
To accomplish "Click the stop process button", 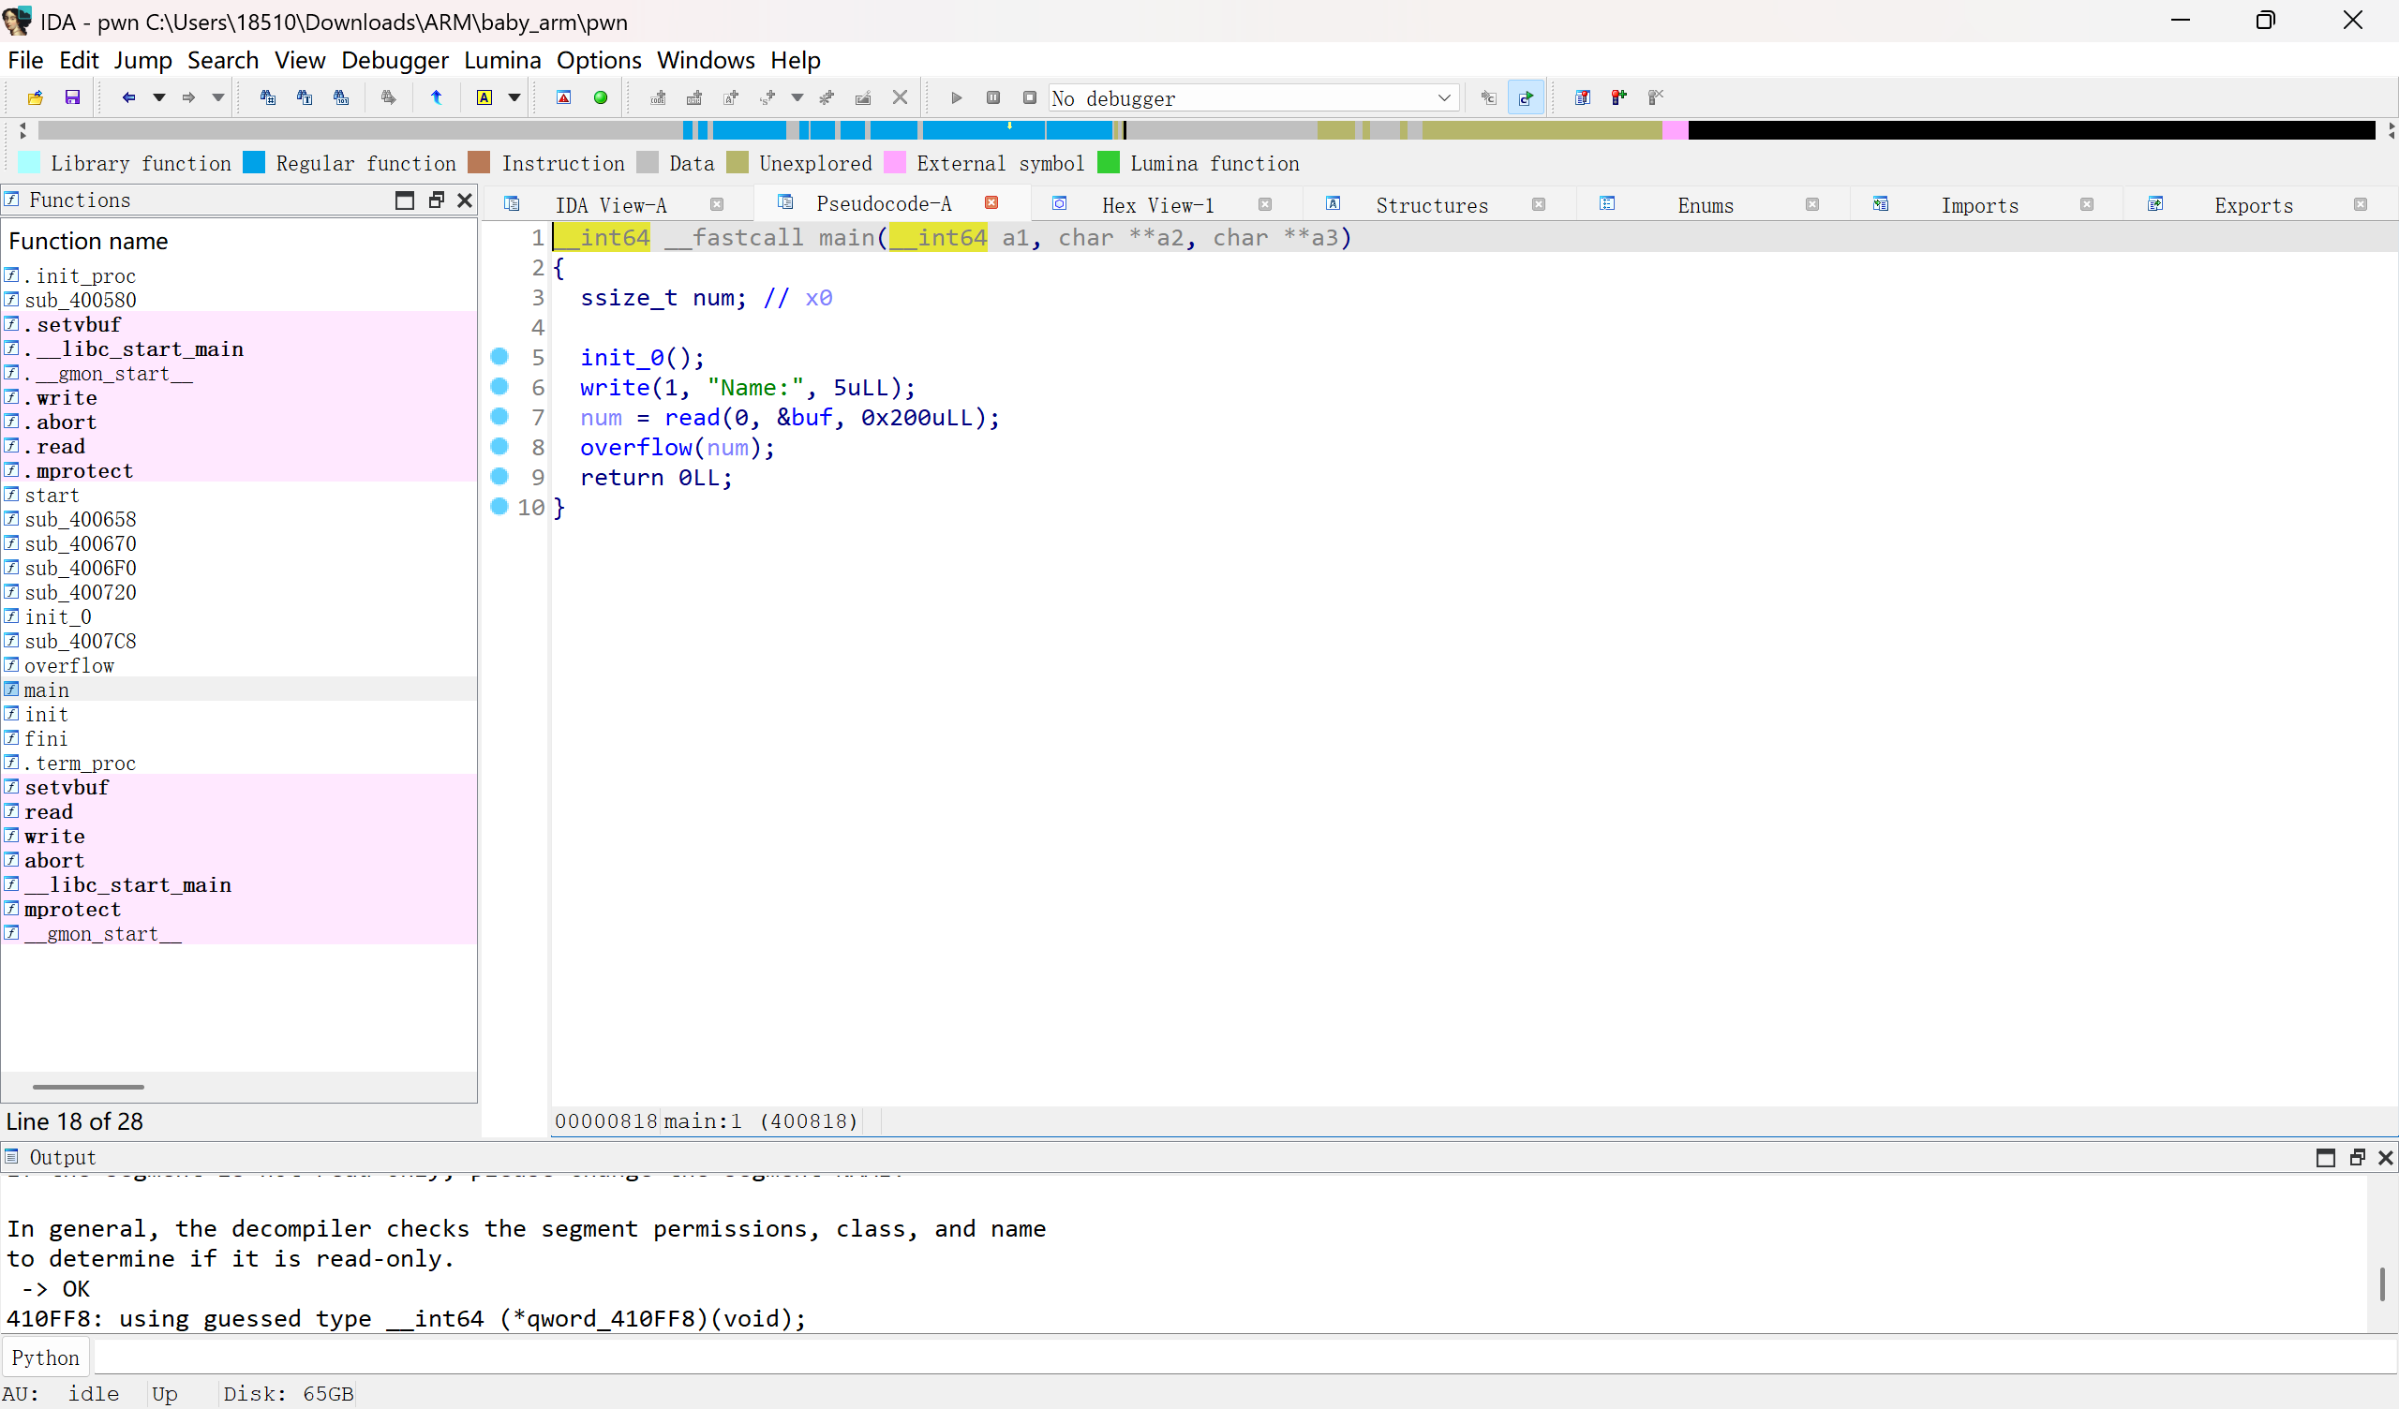I will [x=1029, y=97].
